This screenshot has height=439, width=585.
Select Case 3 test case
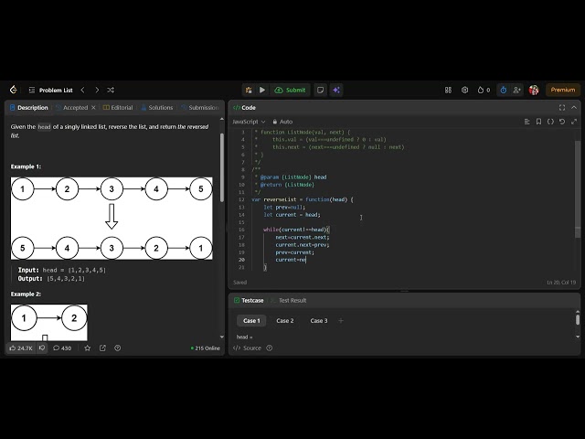(319, 321)
